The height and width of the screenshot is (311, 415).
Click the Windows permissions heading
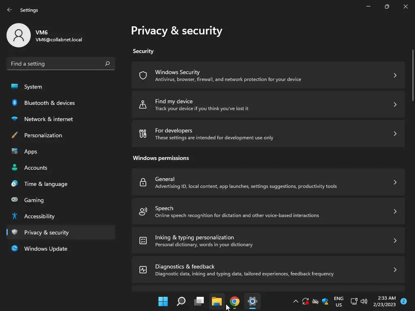[x=161, y=158]
